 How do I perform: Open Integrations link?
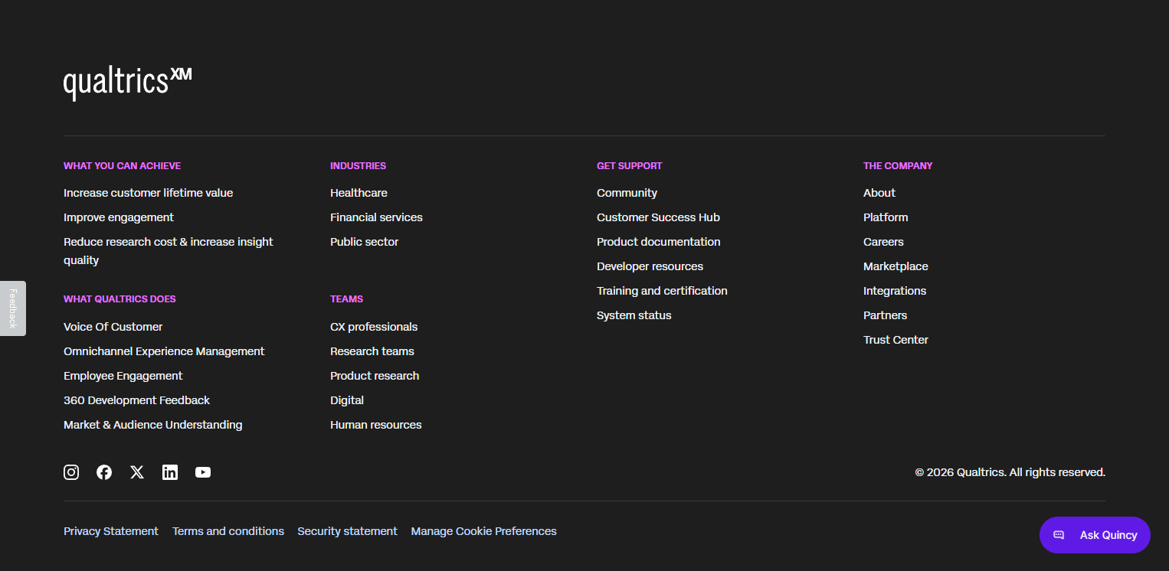tap(895, 291)
